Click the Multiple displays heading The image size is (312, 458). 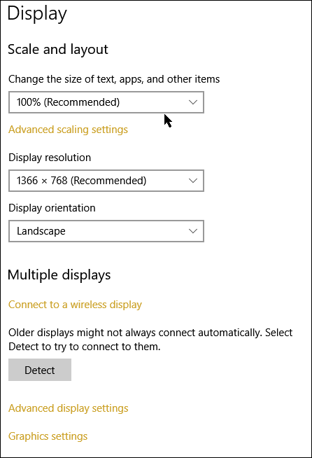tap(59, 275)
